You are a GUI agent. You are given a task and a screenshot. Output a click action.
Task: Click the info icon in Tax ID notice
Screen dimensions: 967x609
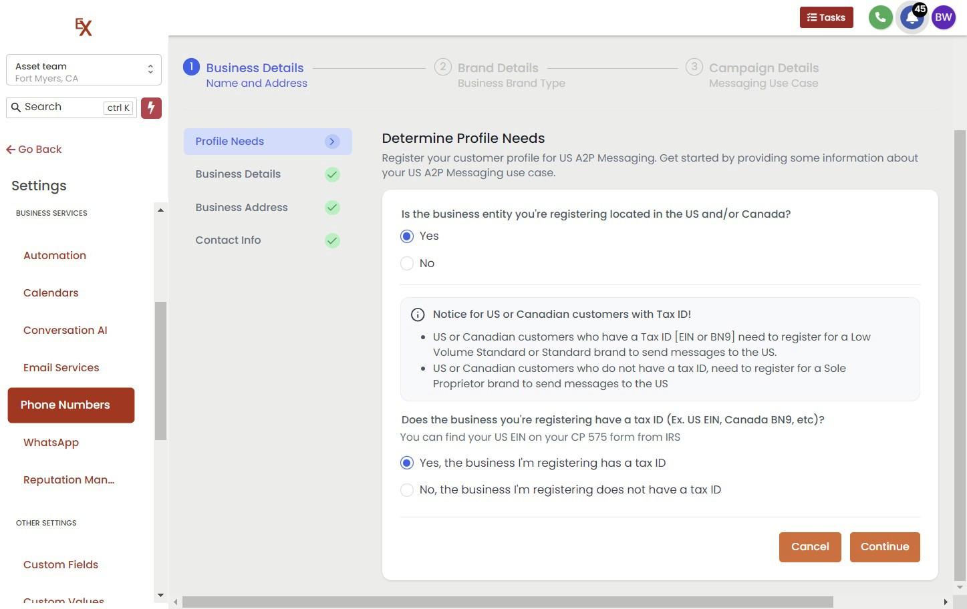[418, 315]
